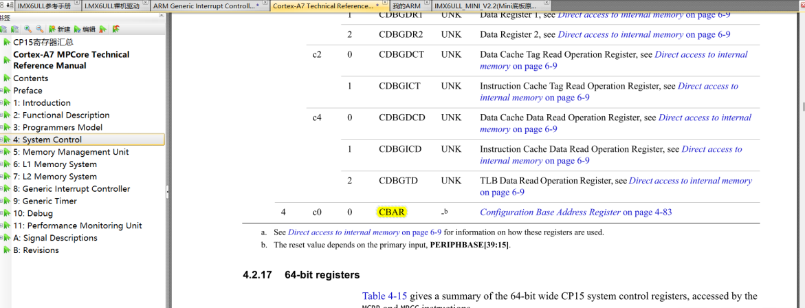Click bookmark icon next to 10: Debug

click(7, 214)
